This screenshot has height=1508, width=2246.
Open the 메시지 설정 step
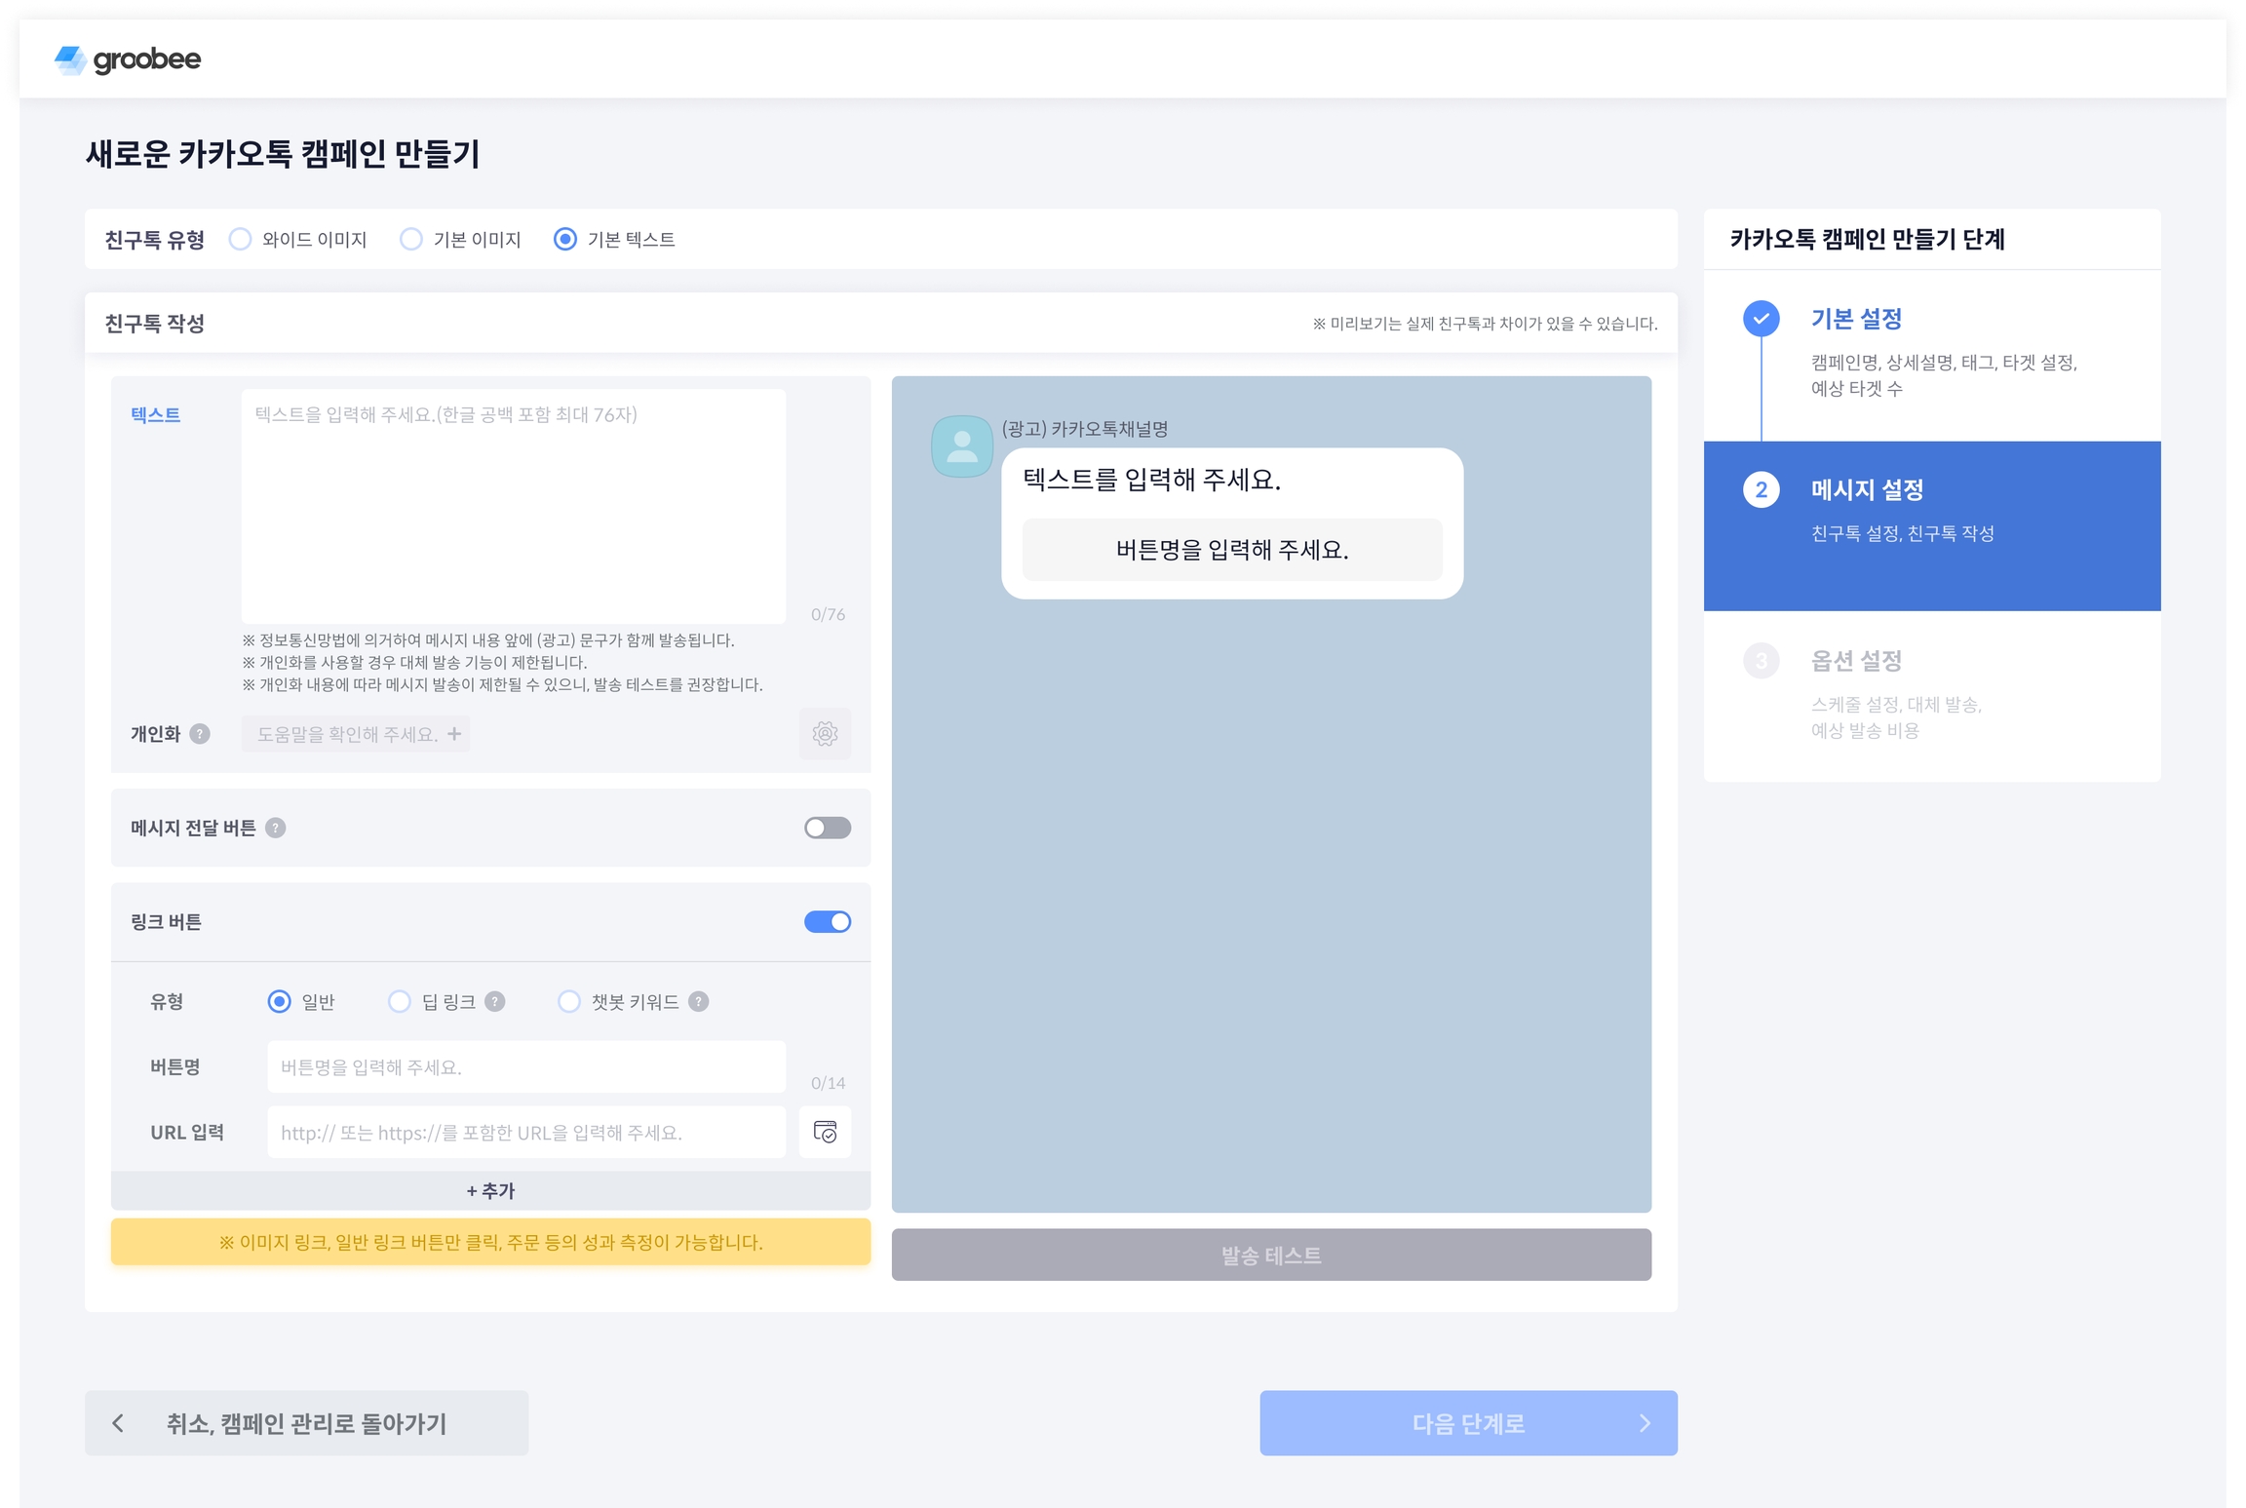tap(1866, 489)
